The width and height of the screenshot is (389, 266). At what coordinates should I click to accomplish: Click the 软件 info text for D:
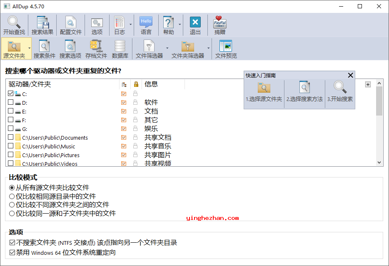(151, 102)
